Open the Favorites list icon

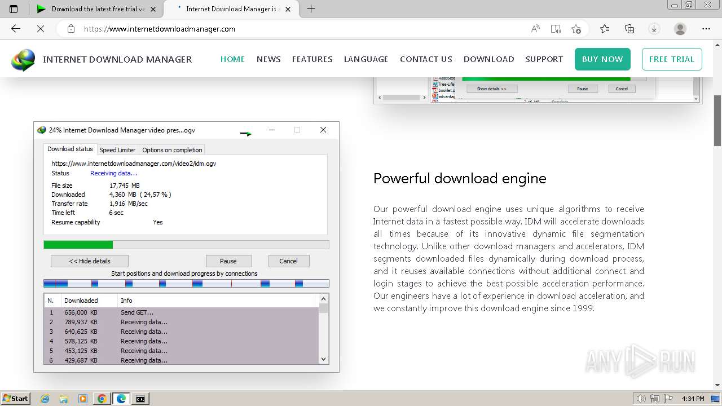point(605,29)
